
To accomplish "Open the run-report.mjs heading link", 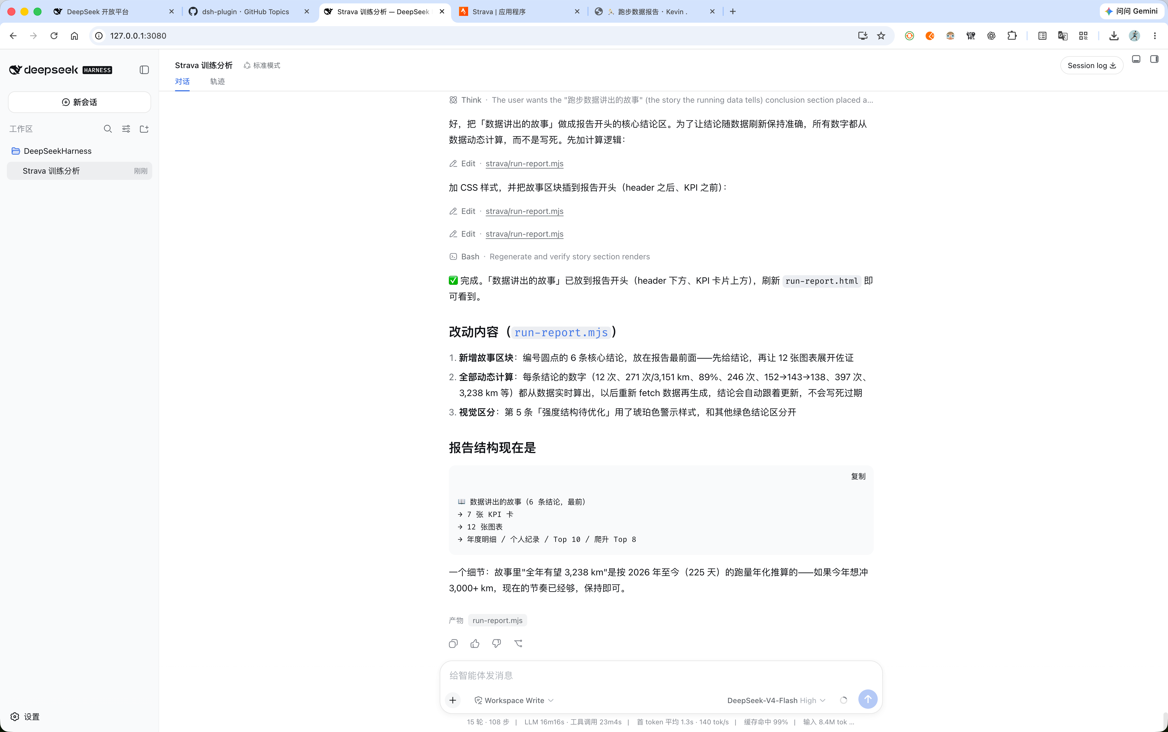I will [x=561, y=332].
